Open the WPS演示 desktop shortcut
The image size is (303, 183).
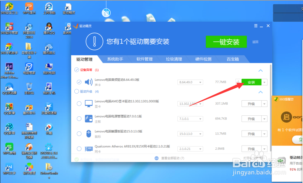click(29, 8)
